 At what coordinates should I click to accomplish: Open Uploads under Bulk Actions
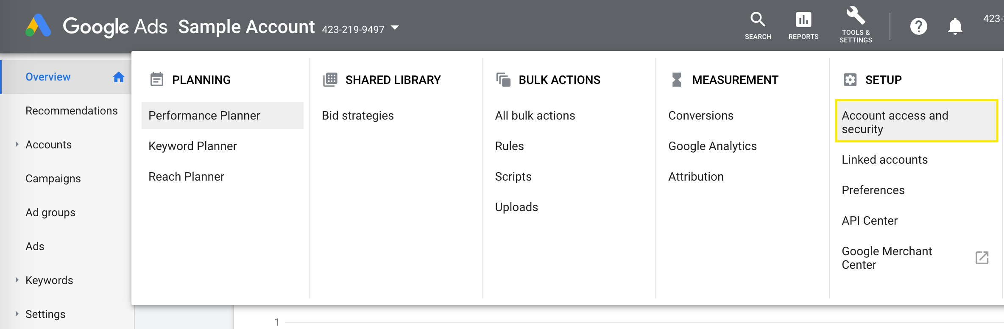516,207
